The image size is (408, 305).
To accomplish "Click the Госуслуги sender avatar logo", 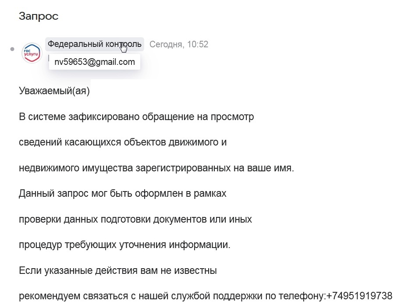I will tap(32, 53).
